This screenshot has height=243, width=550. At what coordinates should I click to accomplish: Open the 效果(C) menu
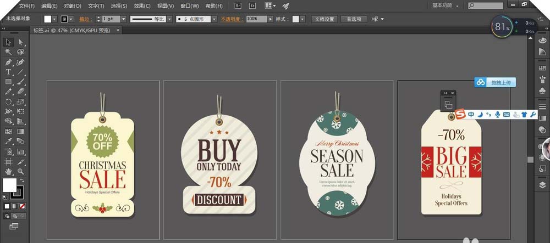pos(142,6)
